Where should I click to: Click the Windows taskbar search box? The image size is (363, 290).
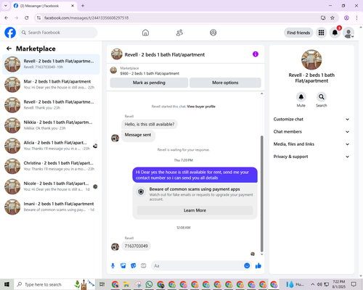point(54,284)
